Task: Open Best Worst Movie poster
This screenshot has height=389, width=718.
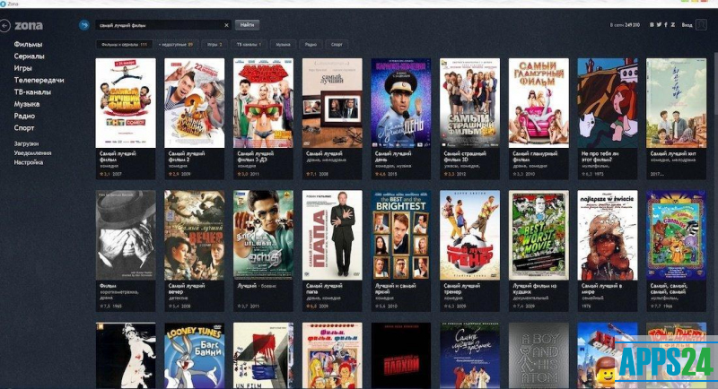Action: [x=538, y=235]
